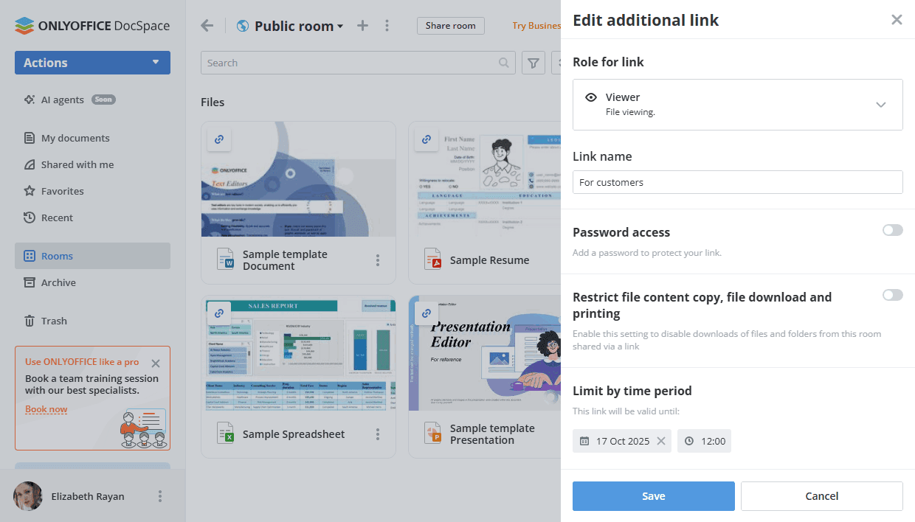
Task: Enable the Password access toggle
Action: tap(892, 231)
